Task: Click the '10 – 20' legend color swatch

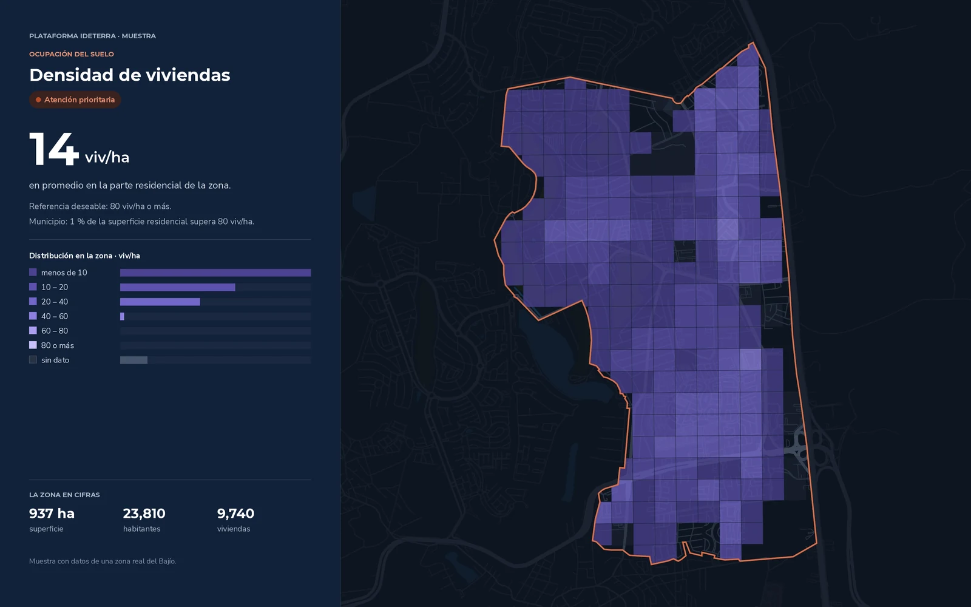Action: click(x=33, y=287)
